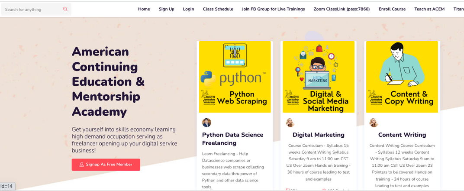Open the Sign Up page
The height and width of the screenshot is (191, 464).
(166, 9)
